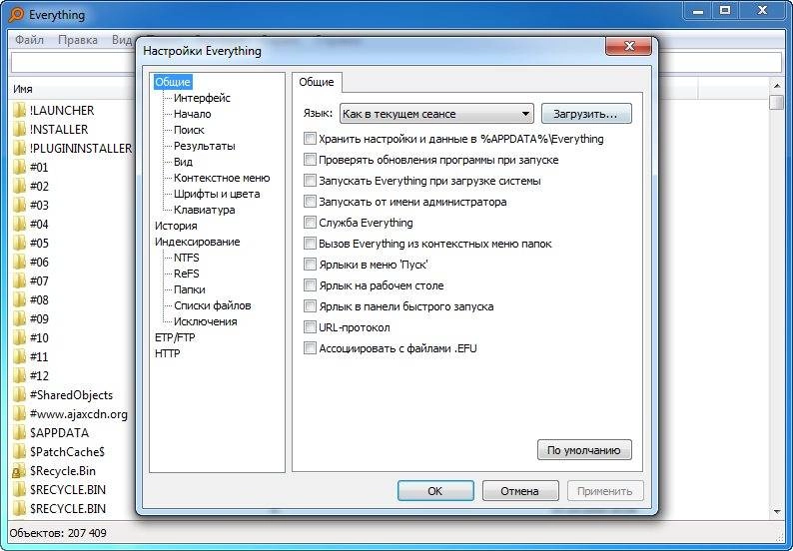This screenshot has height=551, width=793.
Task: Enable storing settings in %APPDATA%\Everything
Action: pos(310,139)
